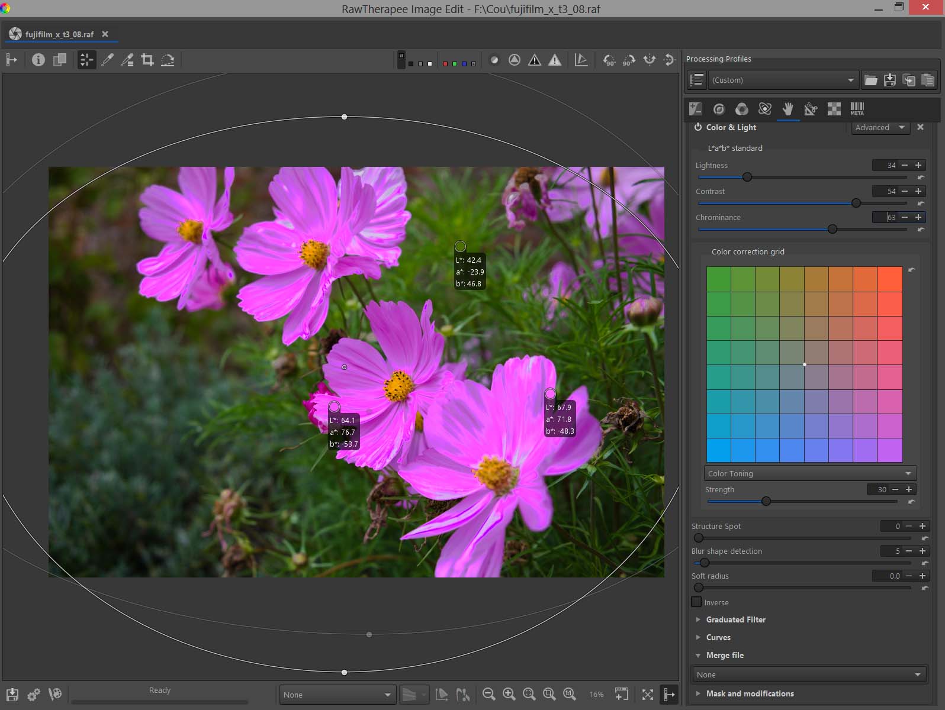Screen dimensions: 945x710
Task: Toggle the shadow clipping warning indicator
Action: coord(535,60)
